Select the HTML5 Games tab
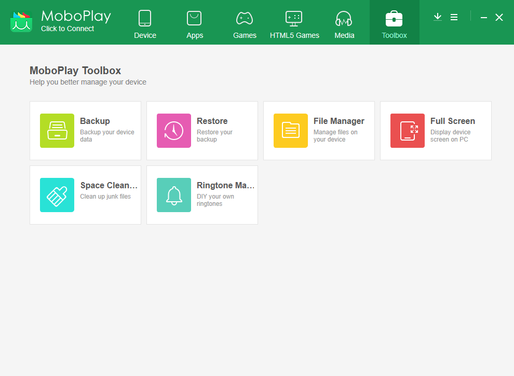514x376 pixels. click(294, 23)
